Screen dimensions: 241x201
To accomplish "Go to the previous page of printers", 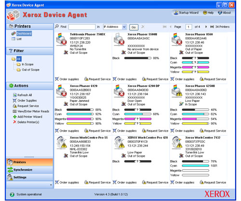I will click(x=171, y=27).
